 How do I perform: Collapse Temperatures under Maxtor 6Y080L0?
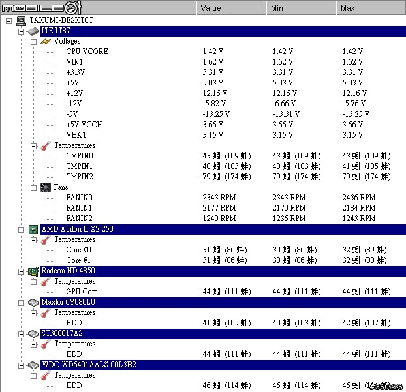(33, 313)
